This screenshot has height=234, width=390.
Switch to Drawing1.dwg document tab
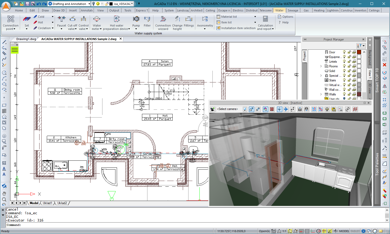26,39
